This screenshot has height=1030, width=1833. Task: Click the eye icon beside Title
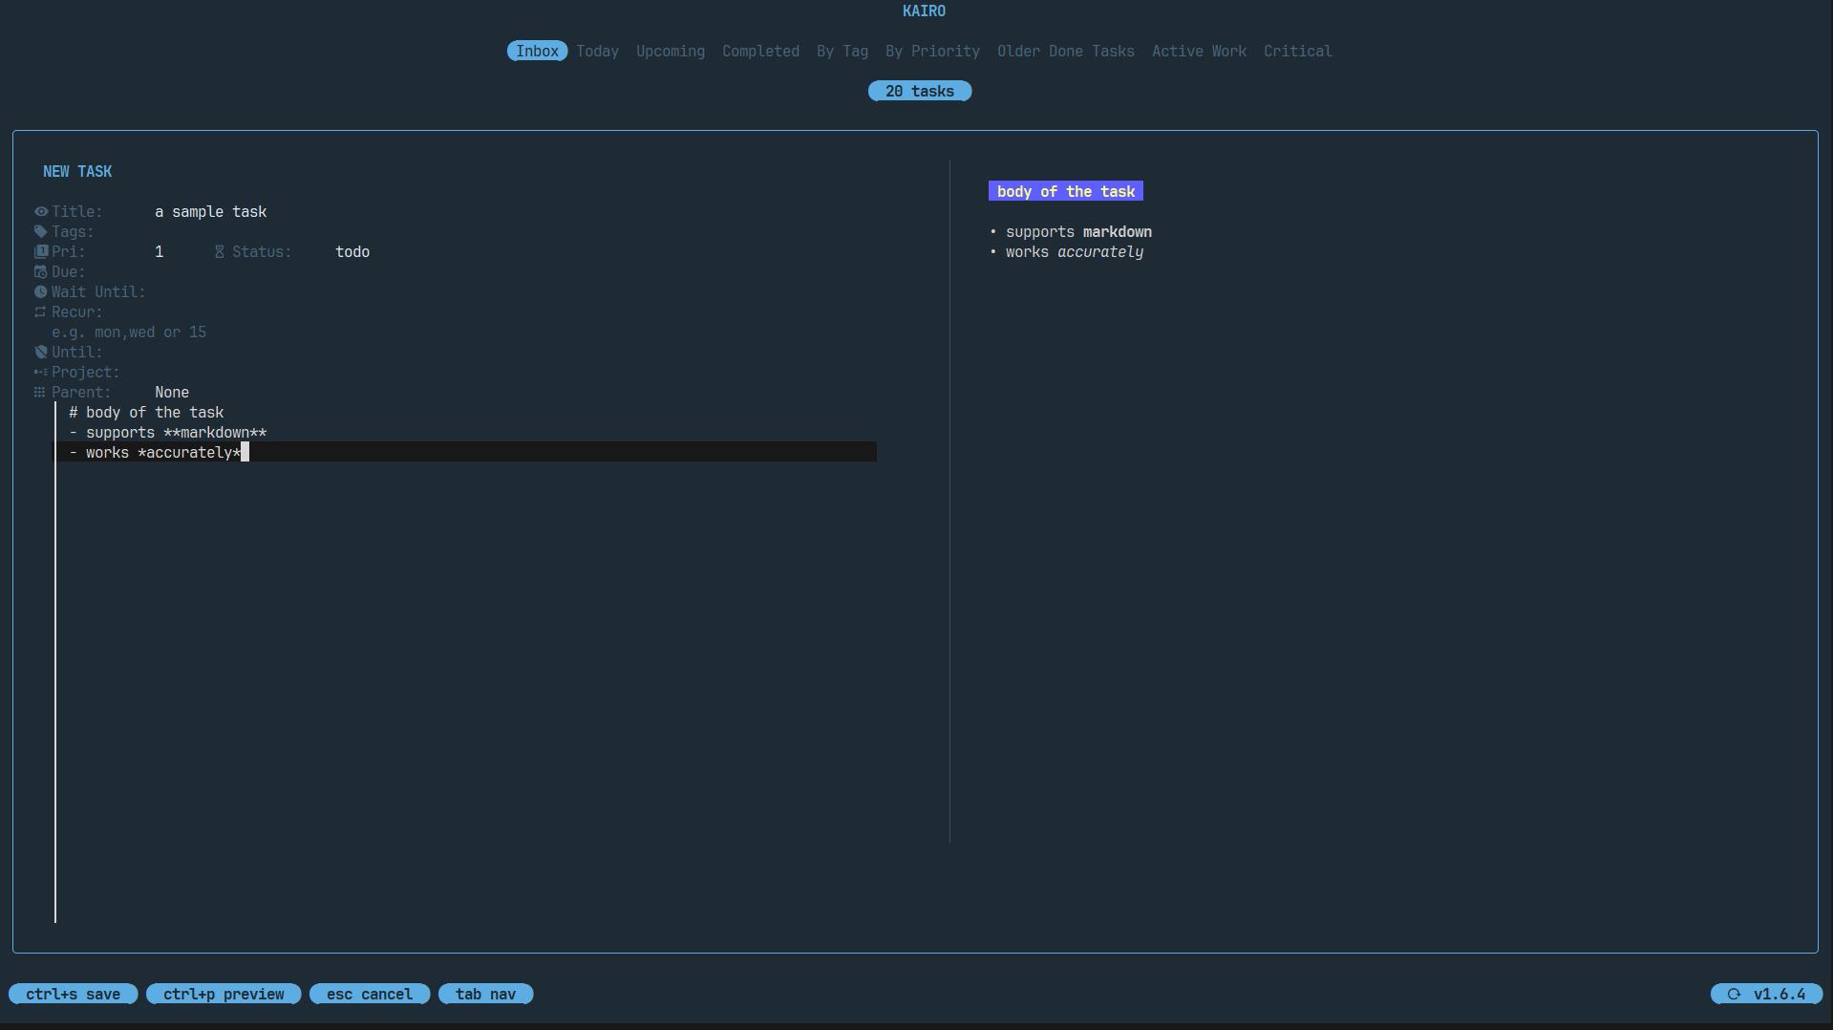[x=41, y=212]
